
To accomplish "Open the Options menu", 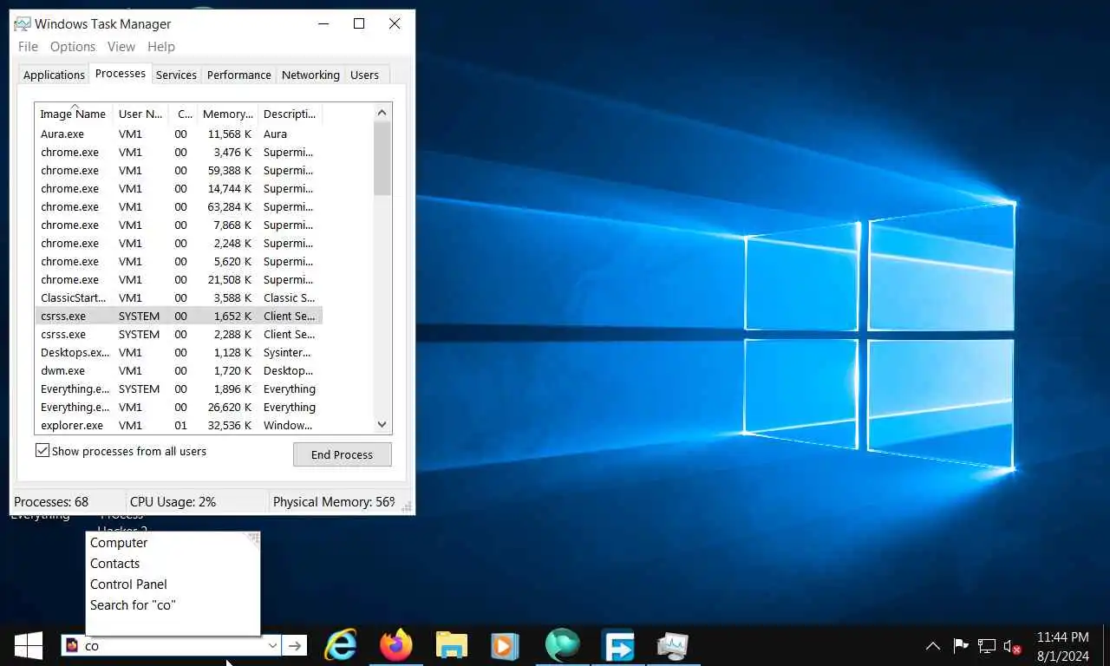I will (73, 47).
